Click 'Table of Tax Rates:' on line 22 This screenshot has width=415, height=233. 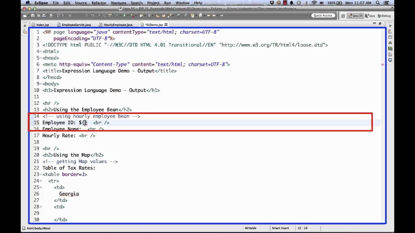(69, 168)
